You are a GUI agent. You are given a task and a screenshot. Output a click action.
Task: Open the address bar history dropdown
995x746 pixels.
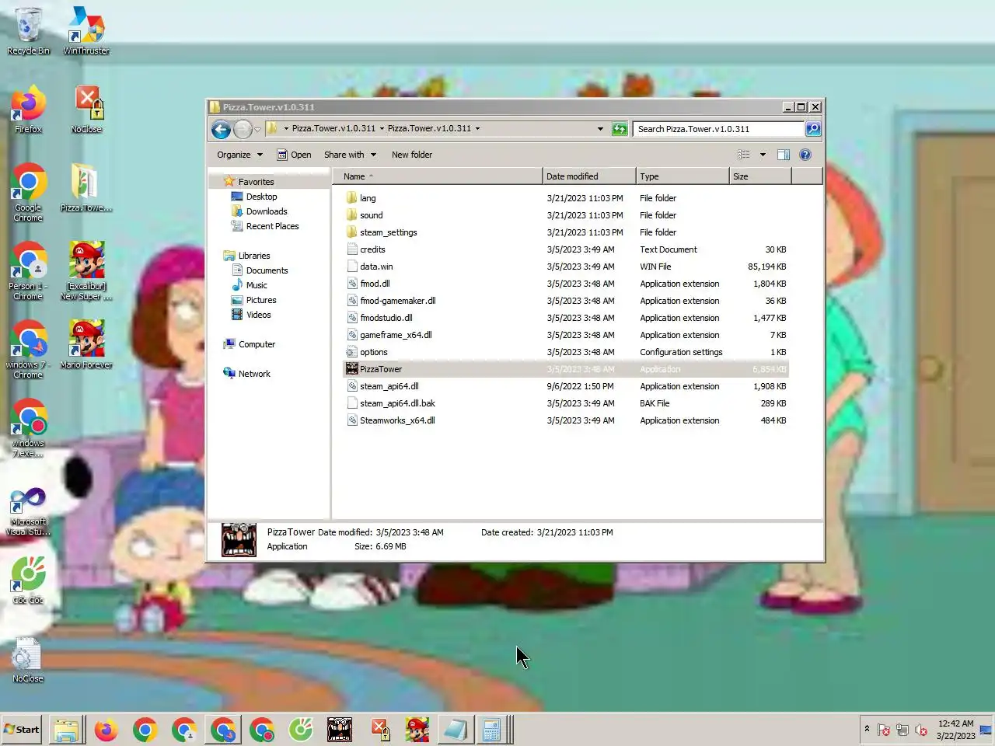(600, 129)
